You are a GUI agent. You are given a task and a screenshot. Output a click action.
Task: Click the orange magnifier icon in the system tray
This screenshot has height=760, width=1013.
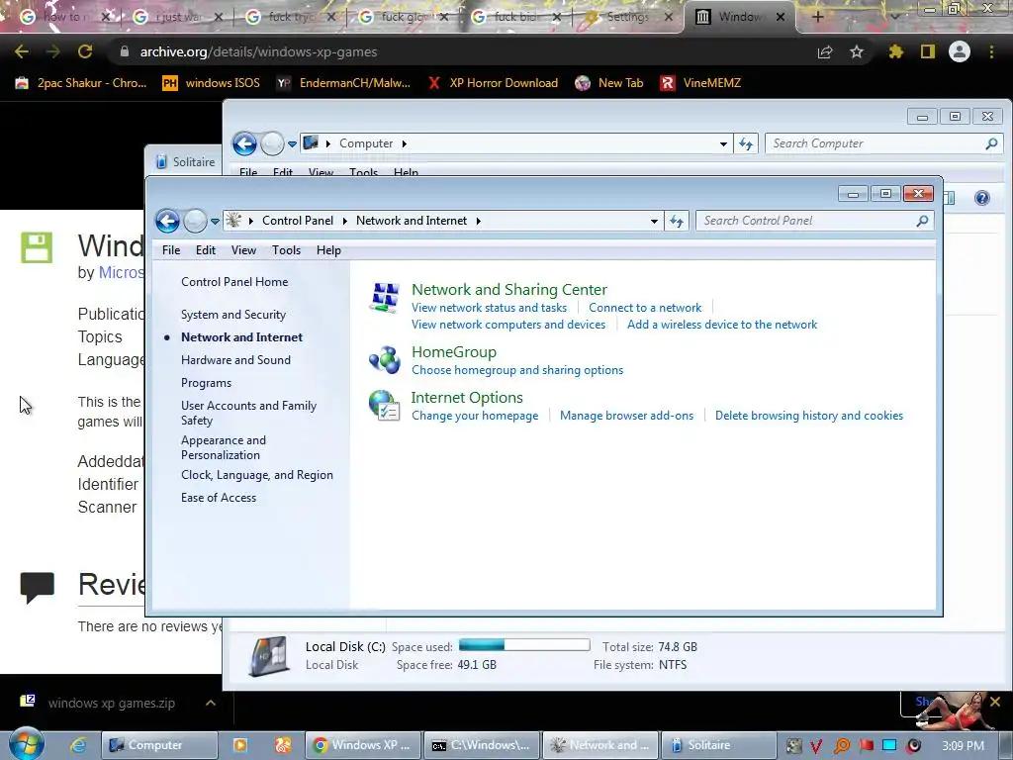click(842, 745)
